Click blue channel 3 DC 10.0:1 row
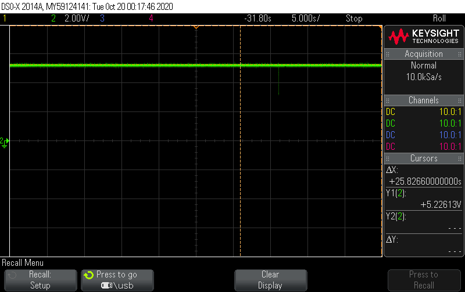This screenshot has height=292, width=465. 424,135
